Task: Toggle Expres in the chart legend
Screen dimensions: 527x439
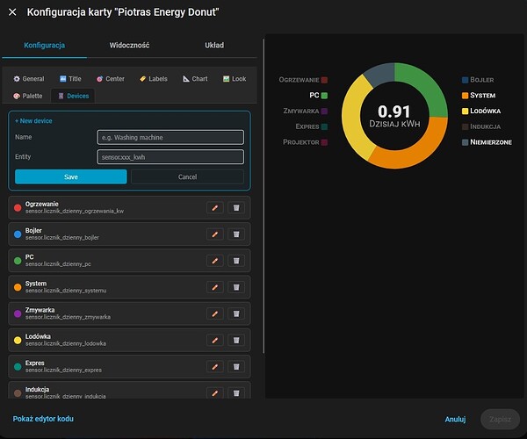Action: point(312,126)
